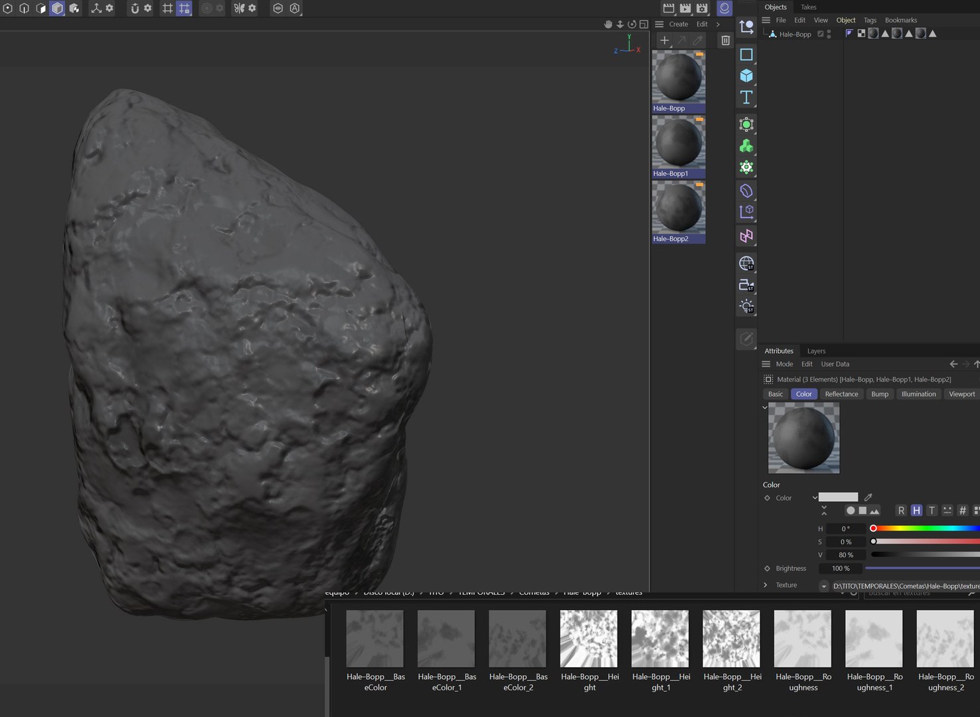This screenshot has width=980, height=717.
Task: Select Texture mode checkered cube icon
Action: pos(74,9)
